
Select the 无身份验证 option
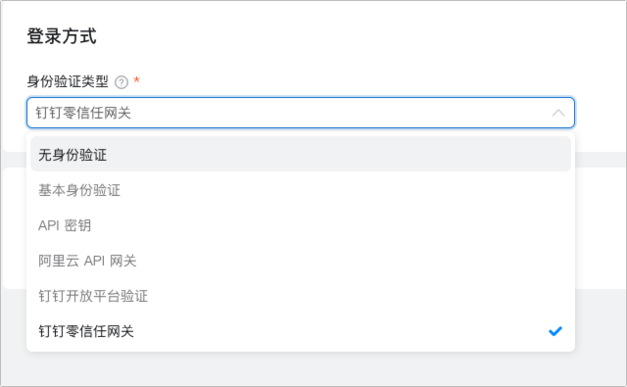tap(301, 155)
